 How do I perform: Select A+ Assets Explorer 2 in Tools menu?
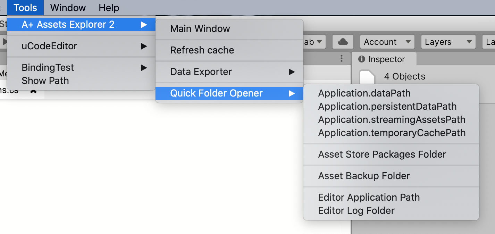click(81, 25)
